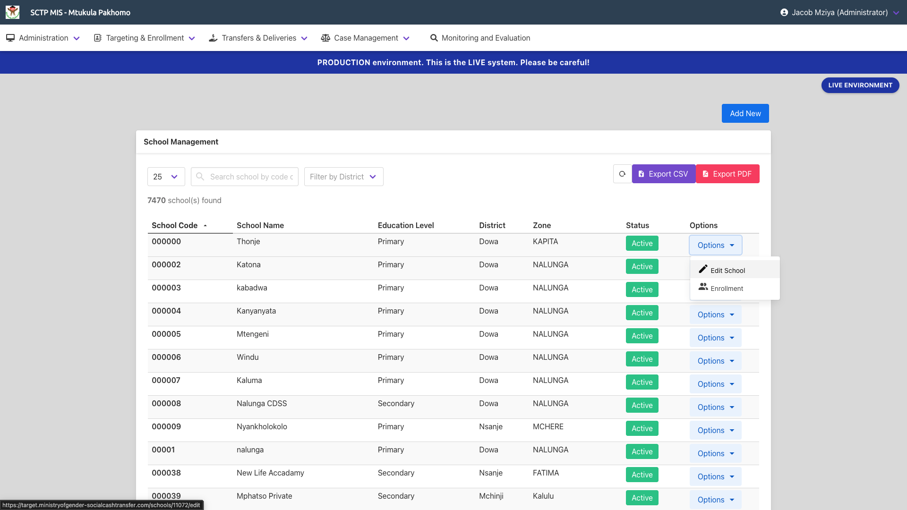Click the pencil icon beside Edit School
Viewport: 907px width, 510px height.
coord(703,269)
